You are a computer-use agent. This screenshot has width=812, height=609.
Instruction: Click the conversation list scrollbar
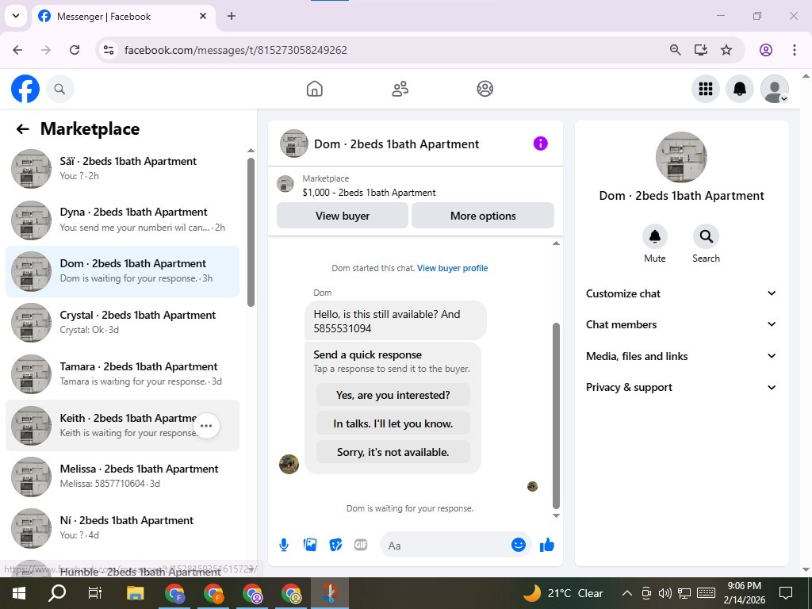pyautogui.click(x=251, y=232)
